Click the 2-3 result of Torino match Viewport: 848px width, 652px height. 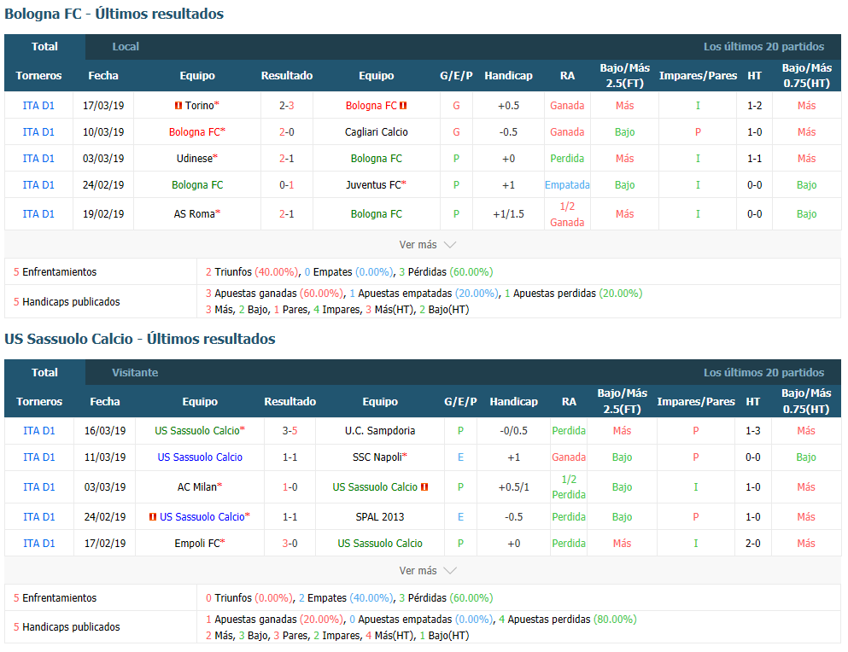tap(287, 106)
